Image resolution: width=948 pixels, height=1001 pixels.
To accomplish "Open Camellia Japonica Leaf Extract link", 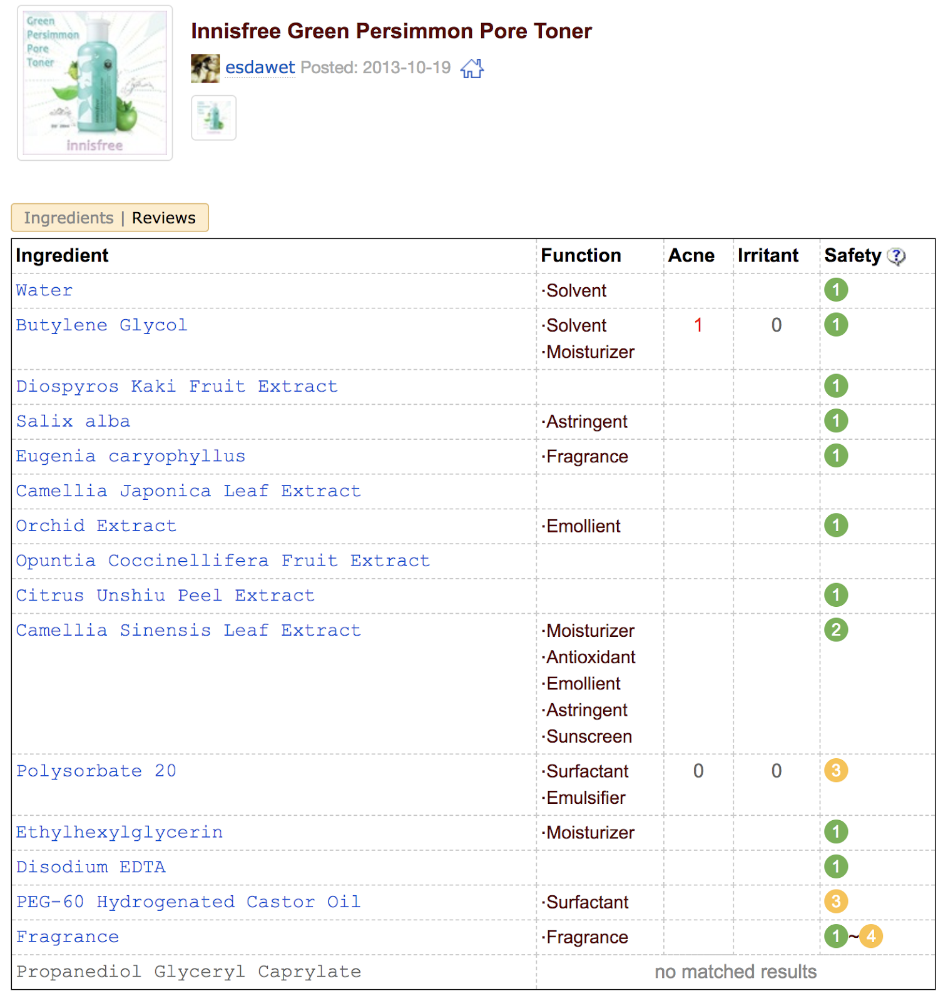I will [x=188, y=491].
